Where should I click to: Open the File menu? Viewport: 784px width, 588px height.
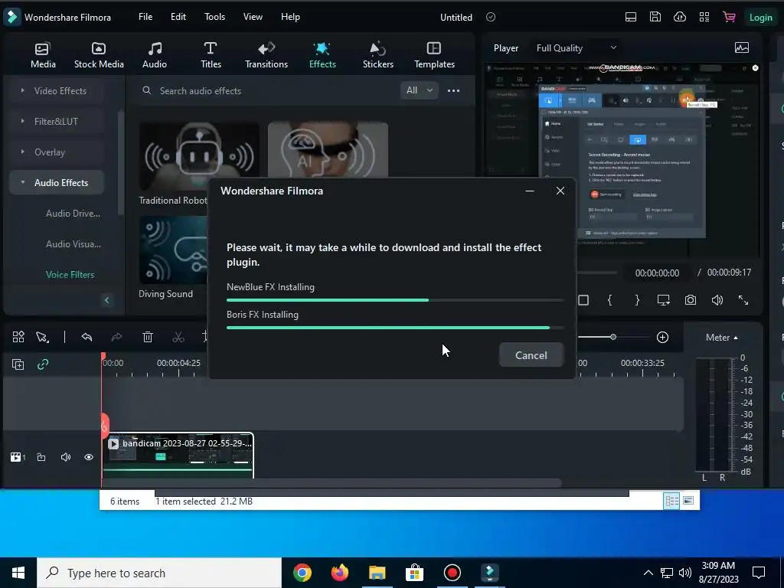145,17
